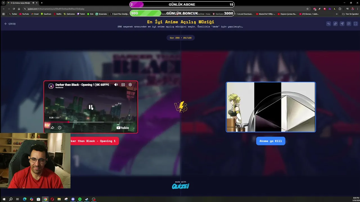Image resolution: width=360 pixels, height=202 pixels.
Task: Go to browser home page icon
Action: click(x=19, y=9)
